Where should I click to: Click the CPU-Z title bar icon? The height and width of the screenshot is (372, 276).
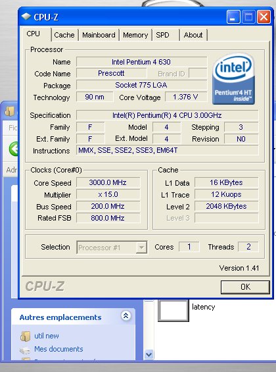(x=26, y=16)
